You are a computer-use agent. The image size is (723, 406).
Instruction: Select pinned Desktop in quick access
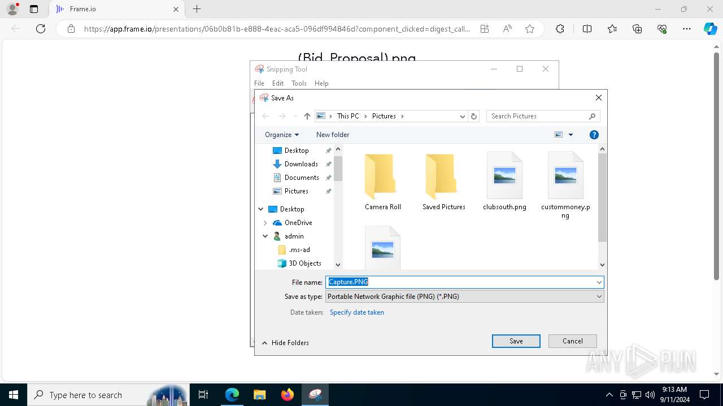[x=297, y=151]
